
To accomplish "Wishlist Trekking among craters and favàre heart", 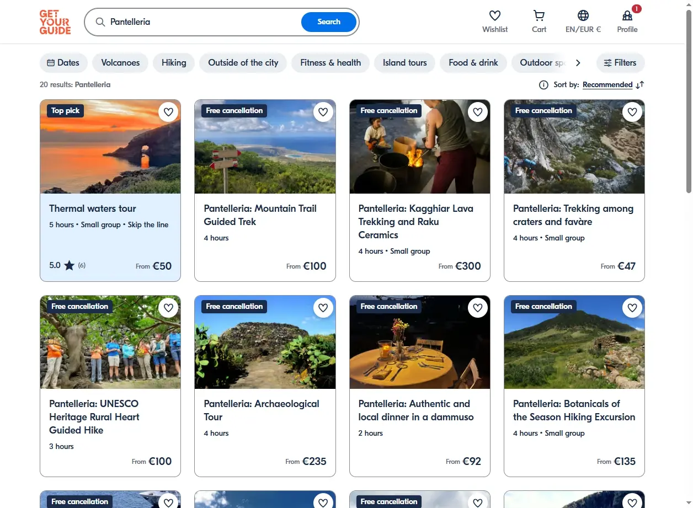I will (632, 112).
